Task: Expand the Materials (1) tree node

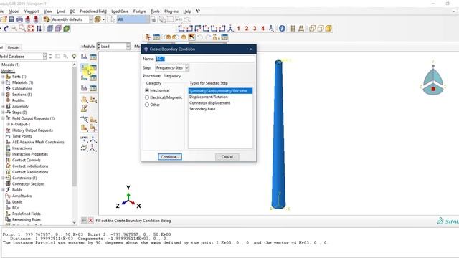Action: click(x=3, y=82)
